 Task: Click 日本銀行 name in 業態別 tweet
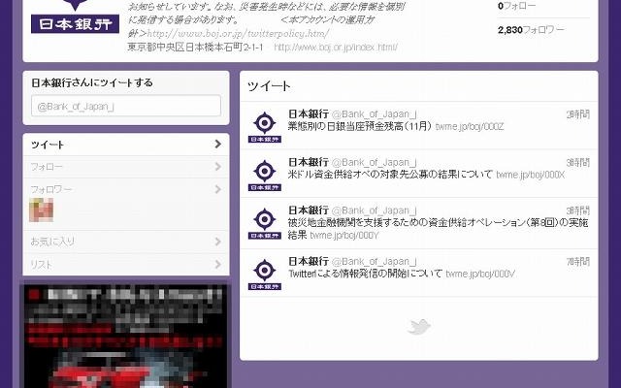coord(309,114)
